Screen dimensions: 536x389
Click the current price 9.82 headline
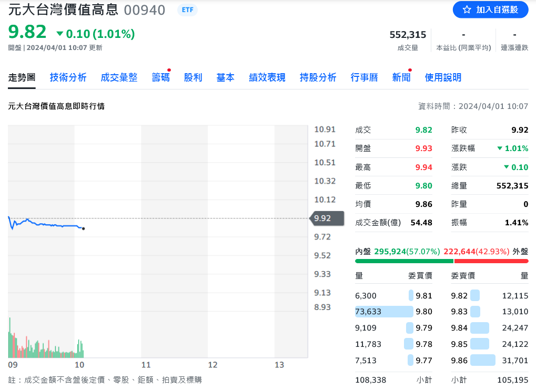tap(27, 32)
